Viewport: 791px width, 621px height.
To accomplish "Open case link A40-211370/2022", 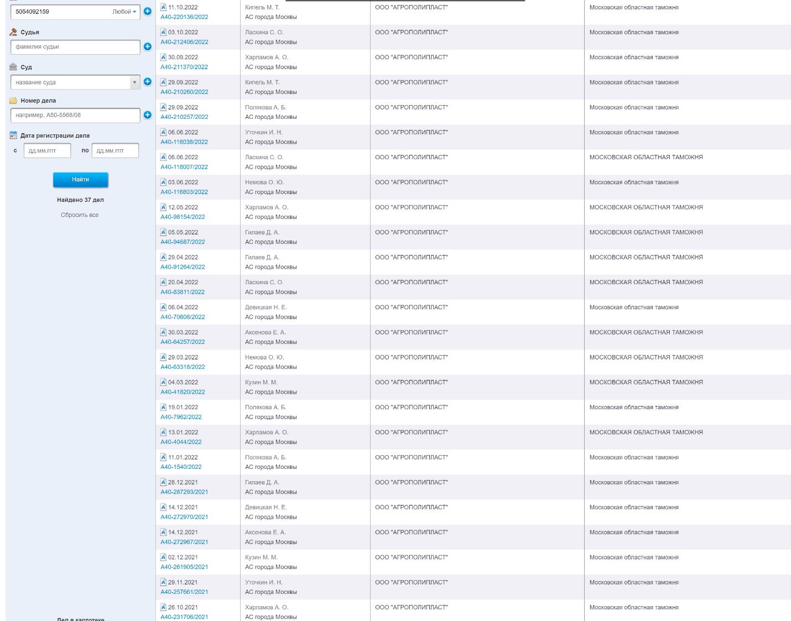I will (x=184, y=67).
